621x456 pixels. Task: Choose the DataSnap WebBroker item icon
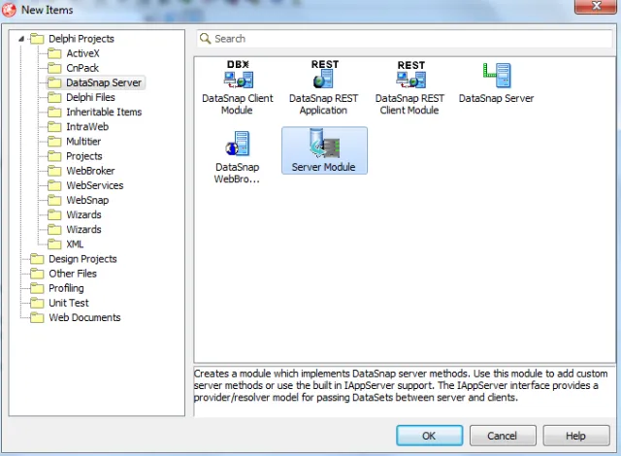pos(238,144)
